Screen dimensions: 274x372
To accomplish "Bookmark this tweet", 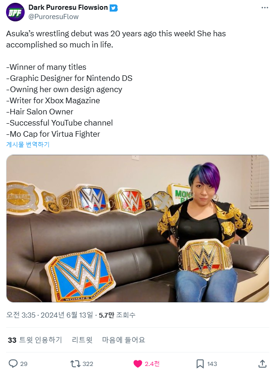I will pyautogui.click(x=200, y=364).
